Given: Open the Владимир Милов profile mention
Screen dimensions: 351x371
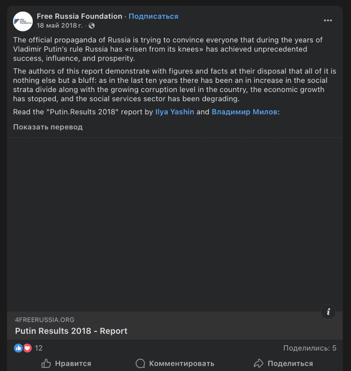Looking at the screenshot, I should click(x=244, y=112).
